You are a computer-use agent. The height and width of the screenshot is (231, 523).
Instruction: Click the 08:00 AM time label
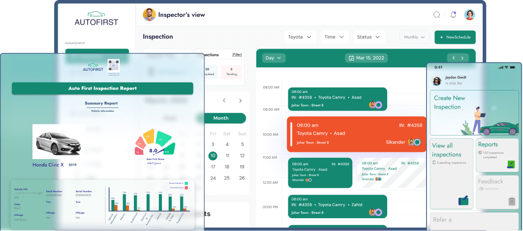(271, 87)
